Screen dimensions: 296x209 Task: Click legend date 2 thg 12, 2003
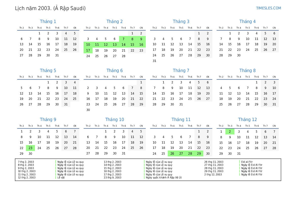(x=213, y=175)
